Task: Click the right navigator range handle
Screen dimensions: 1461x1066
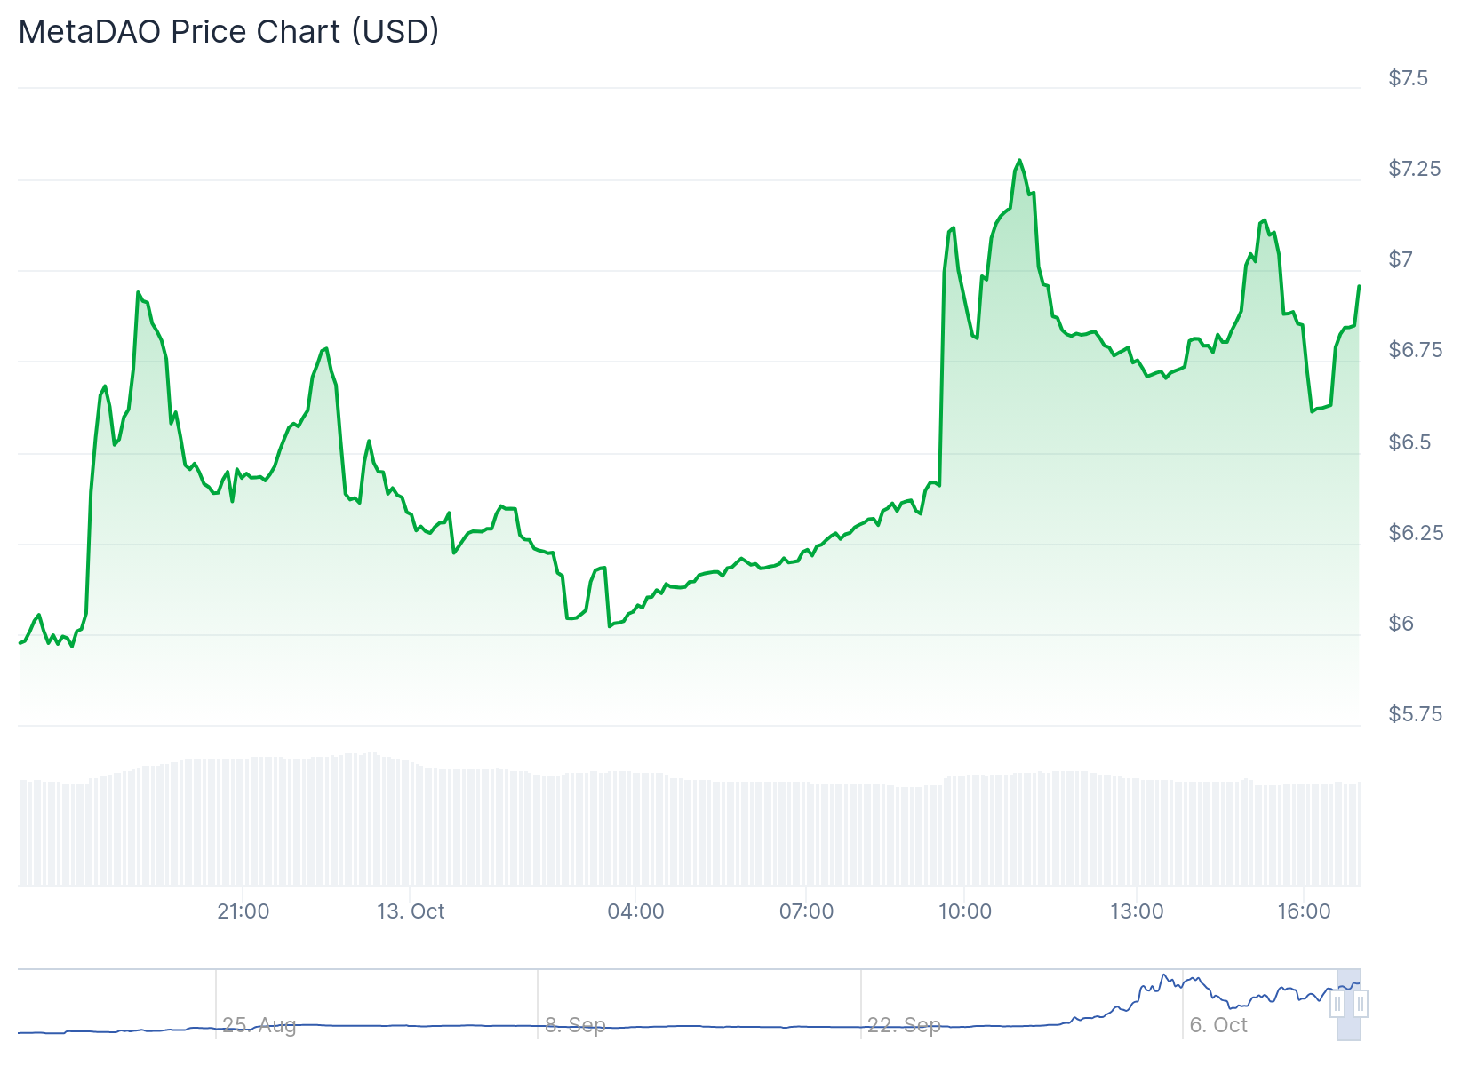Action: pos(1361,1005)
